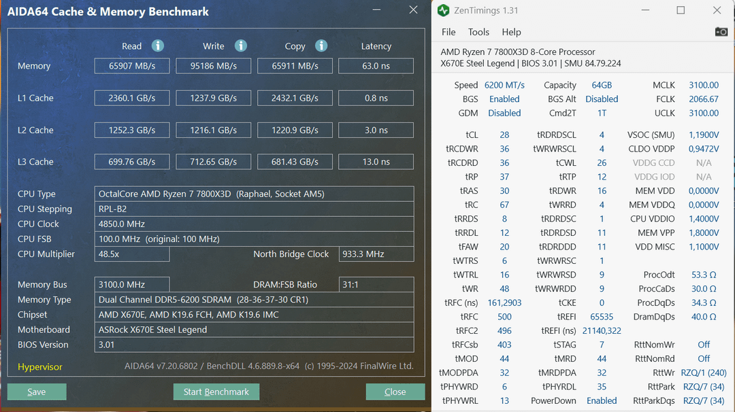Click the L2 Cache copy value 1220.9 GB/s

(x=295, y=130)
